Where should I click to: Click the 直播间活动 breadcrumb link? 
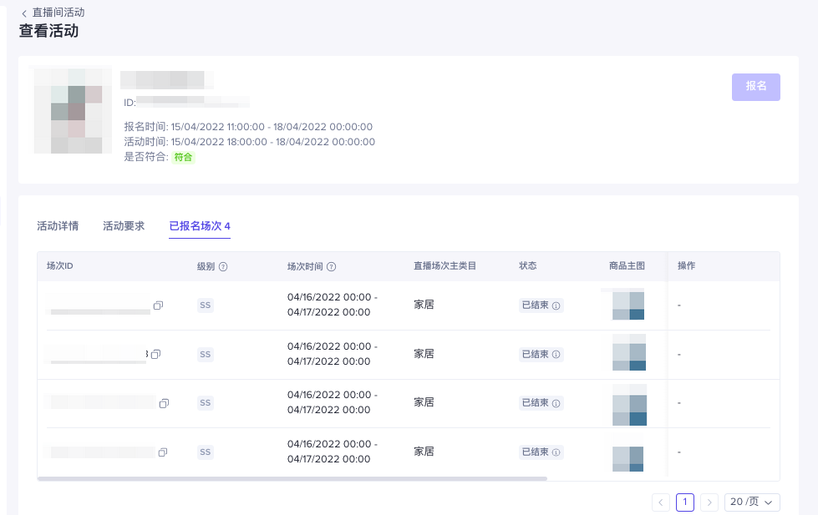click(x=58, y=13)
